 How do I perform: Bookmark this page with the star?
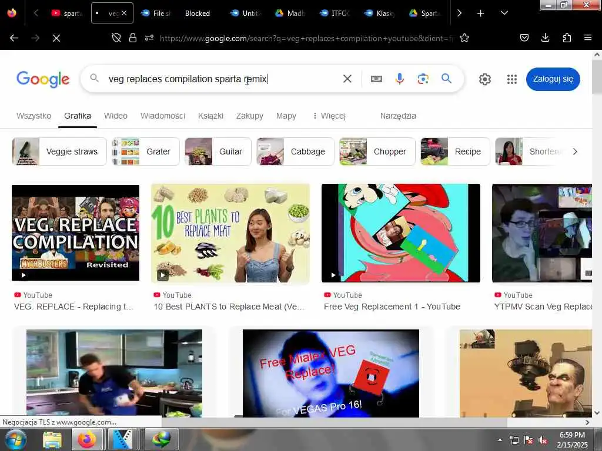point(464,38)
